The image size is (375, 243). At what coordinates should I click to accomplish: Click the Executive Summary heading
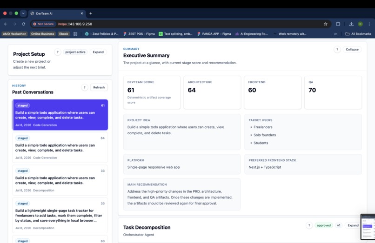point(147,55)
